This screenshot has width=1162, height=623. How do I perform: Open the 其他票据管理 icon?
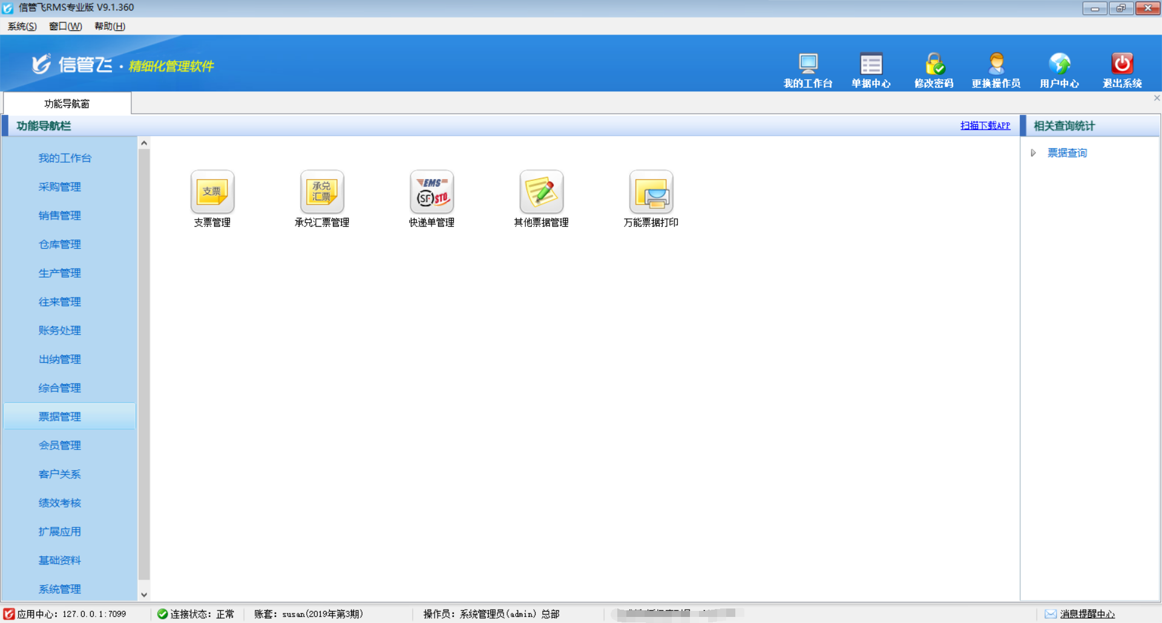[541, 192]
